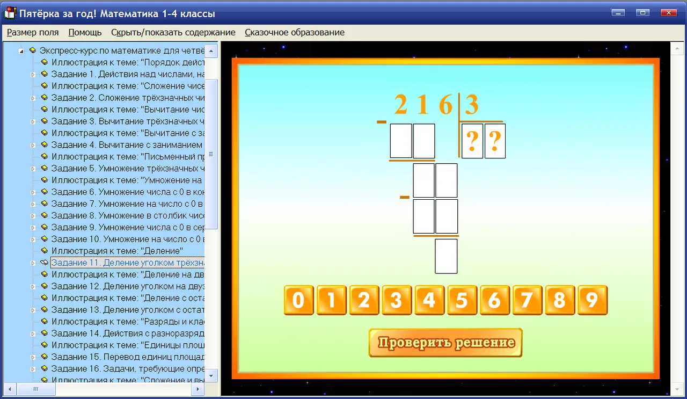
Task: Click the icon of Иллюстрация "Деление с оста" row
Action: point(45,298)
